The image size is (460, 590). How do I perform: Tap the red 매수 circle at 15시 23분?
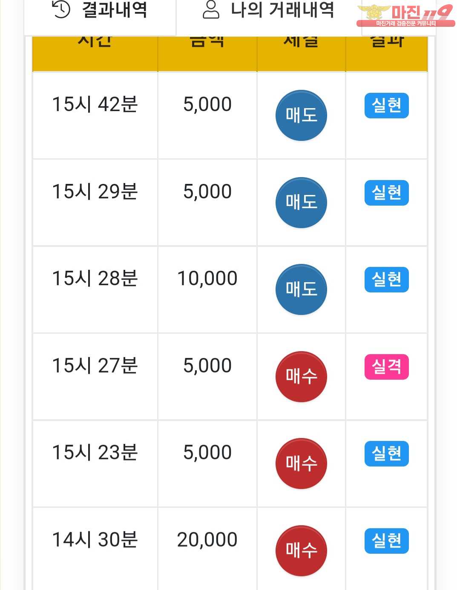[301, 464]
